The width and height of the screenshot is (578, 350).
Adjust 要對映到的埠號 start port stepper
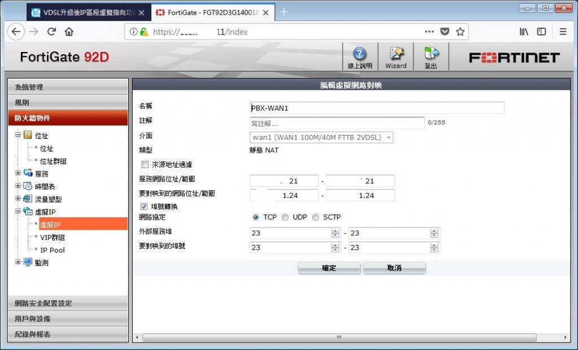335,247
